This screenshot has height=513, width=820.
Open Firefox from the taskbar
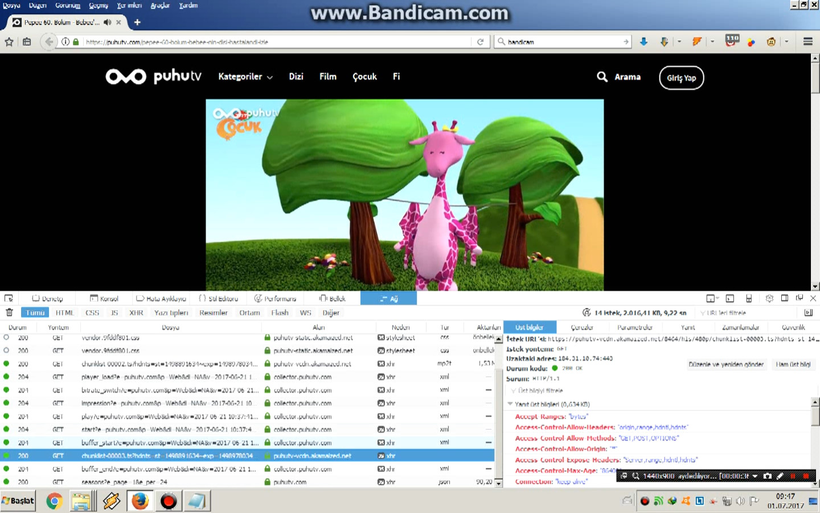click(140, 501)
